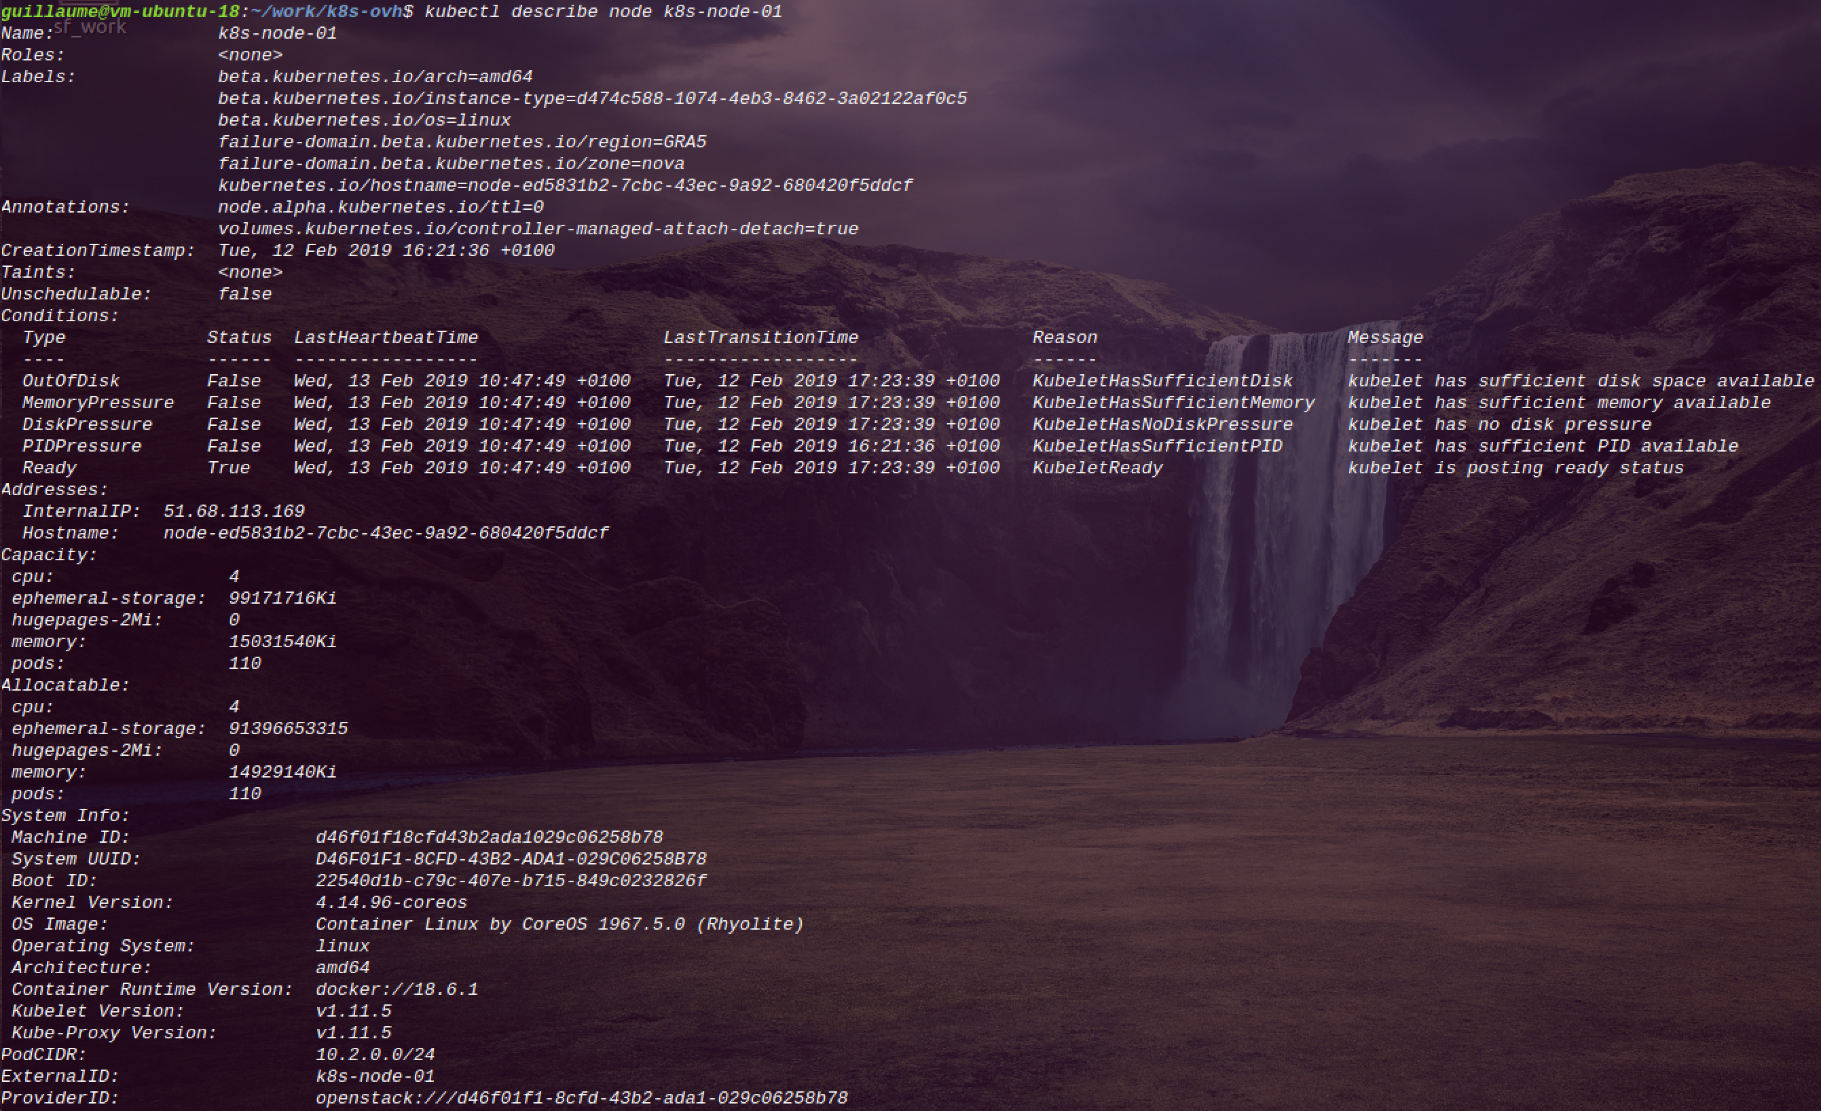
Task: Click the OS Image Container Linux text
Action: pos(559,925)
